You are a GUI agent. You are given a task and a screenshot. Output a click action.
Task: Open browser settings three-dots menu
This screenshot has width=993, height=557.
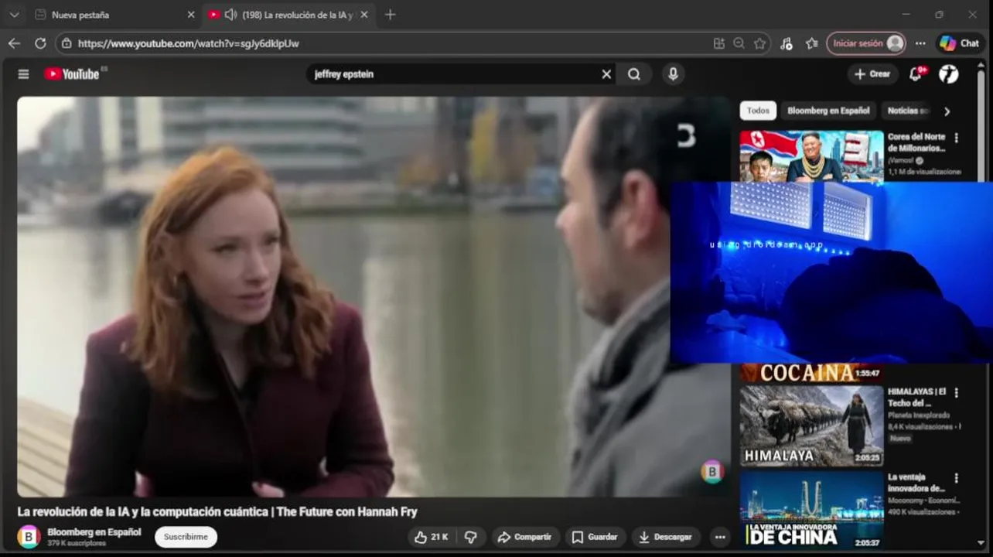(920, 43)
